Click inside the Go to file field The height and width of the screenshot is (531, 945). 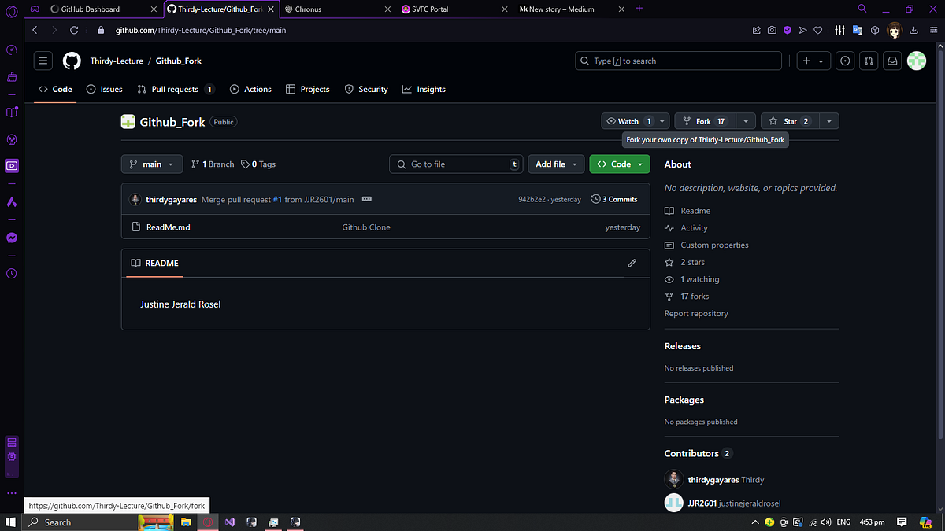(x=456, y=164)
